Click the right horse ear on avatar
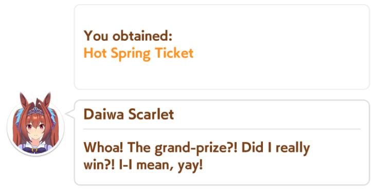This screenshot has height=189, width=375. 47,100
